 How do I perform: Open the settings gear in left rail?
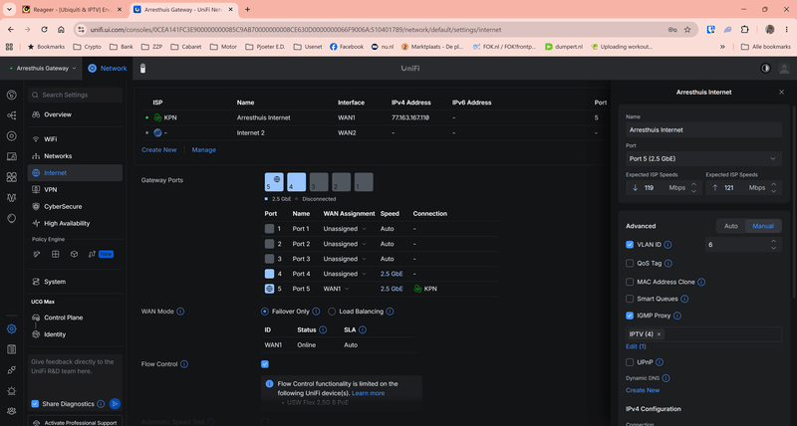(11, 329)
